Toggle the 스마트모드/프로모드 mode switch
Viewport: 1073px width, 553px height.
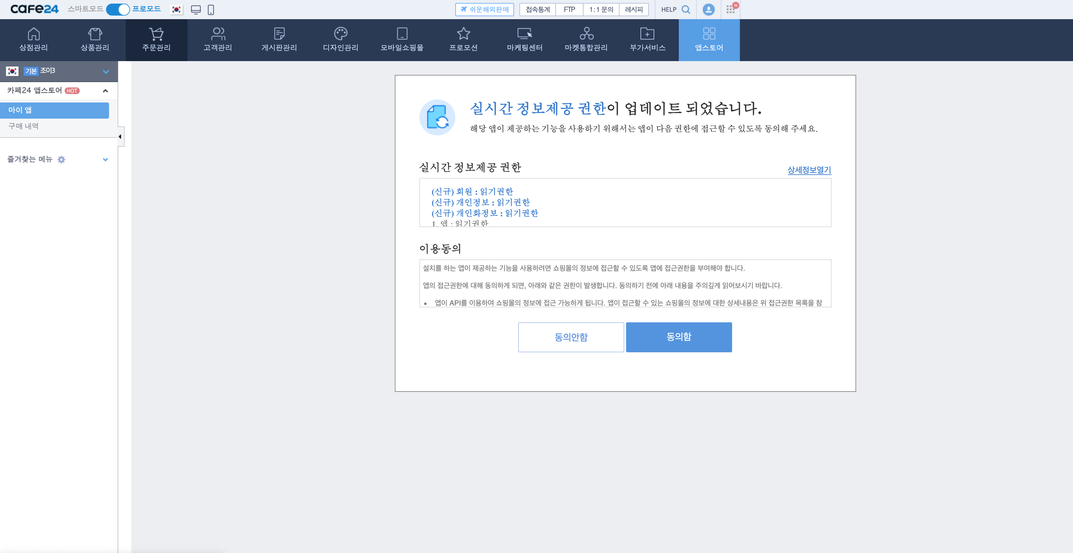point(118,10)
